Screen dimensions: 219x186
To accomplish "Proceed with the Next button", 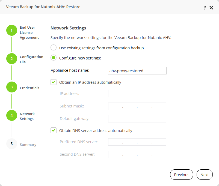I will pyautogui.click(x=205, y=175).
